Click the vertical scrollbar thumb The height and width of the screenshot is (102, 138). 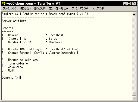[134, 94]
